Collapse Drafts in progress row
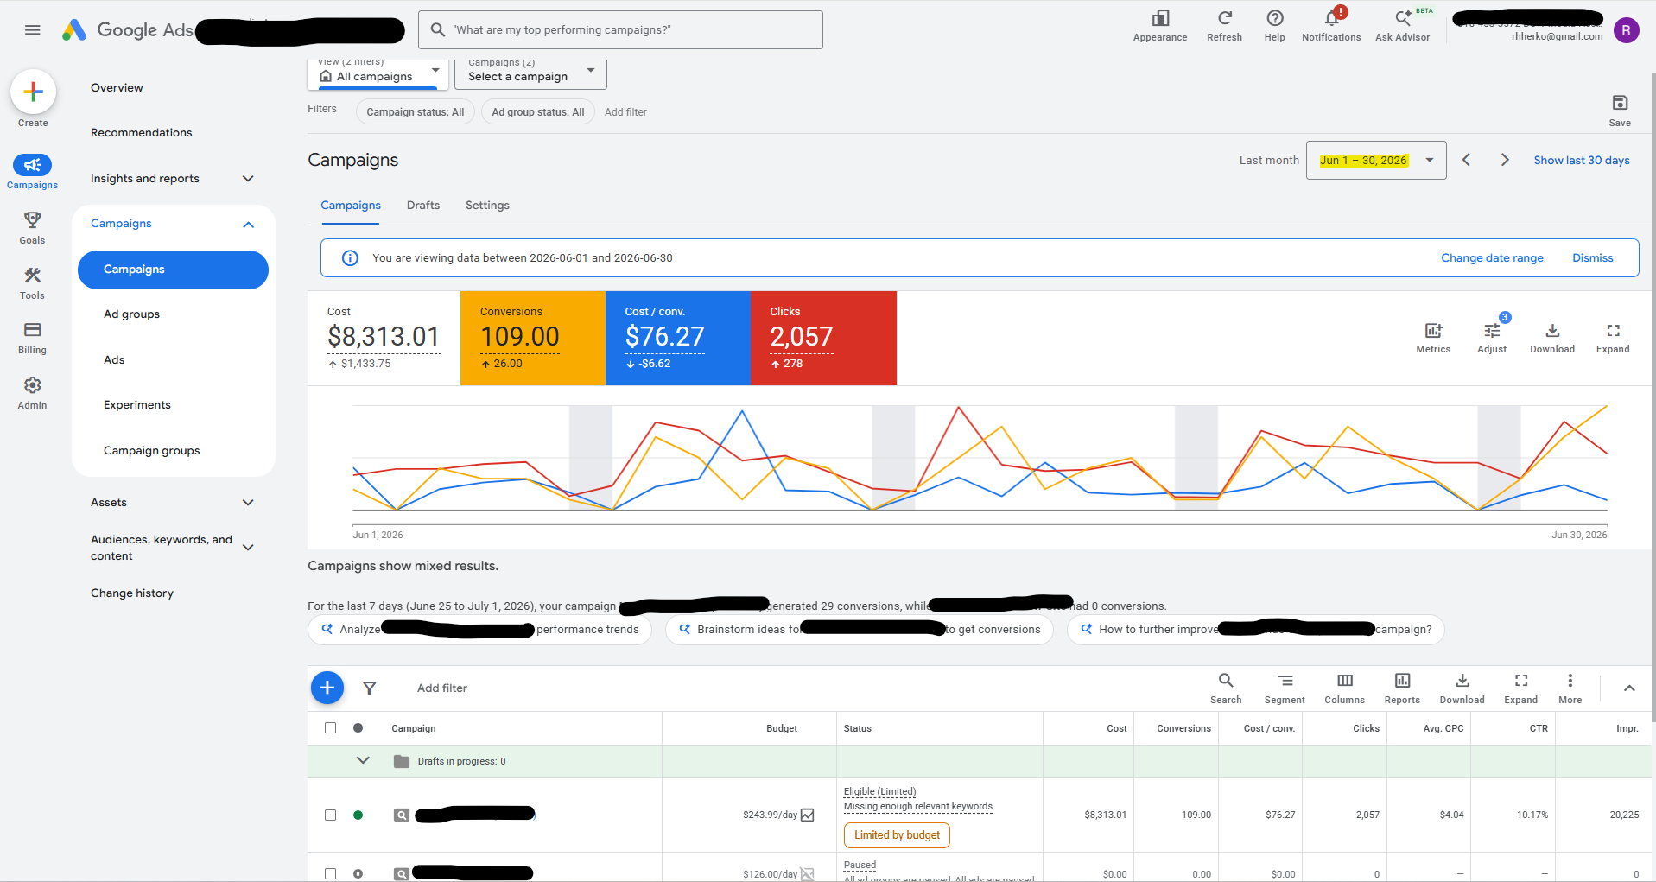The width and height of the screenshot is (1656, 882). [363, 760]
